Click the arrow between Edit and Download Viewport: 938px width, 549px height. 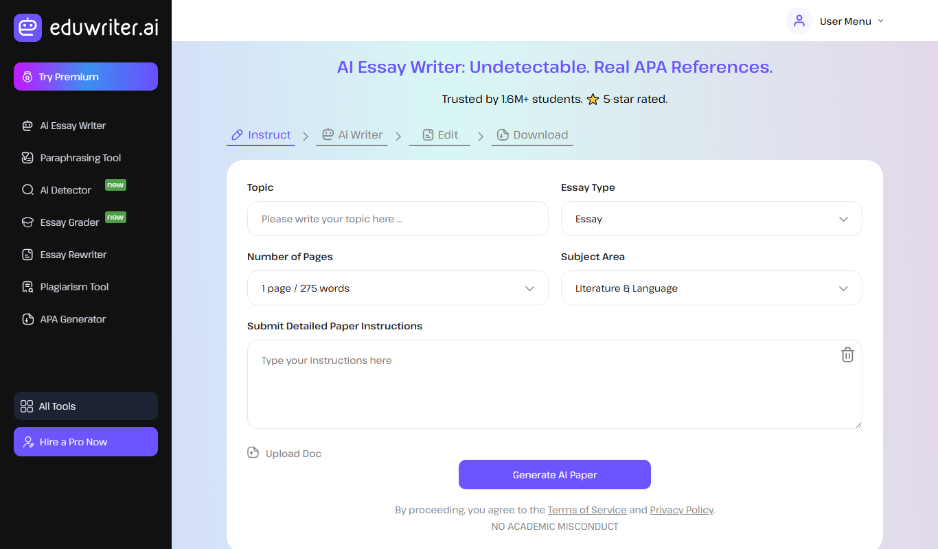point(481,137)
